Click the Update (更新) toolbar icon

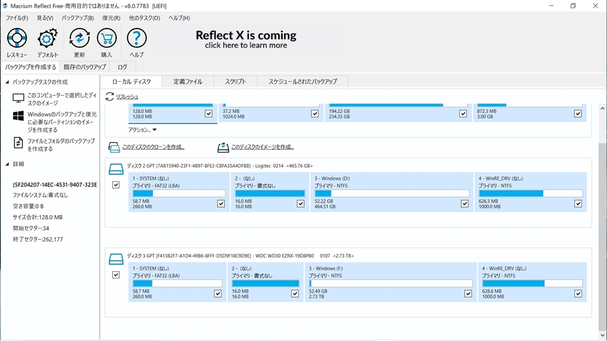click(79, 39)
